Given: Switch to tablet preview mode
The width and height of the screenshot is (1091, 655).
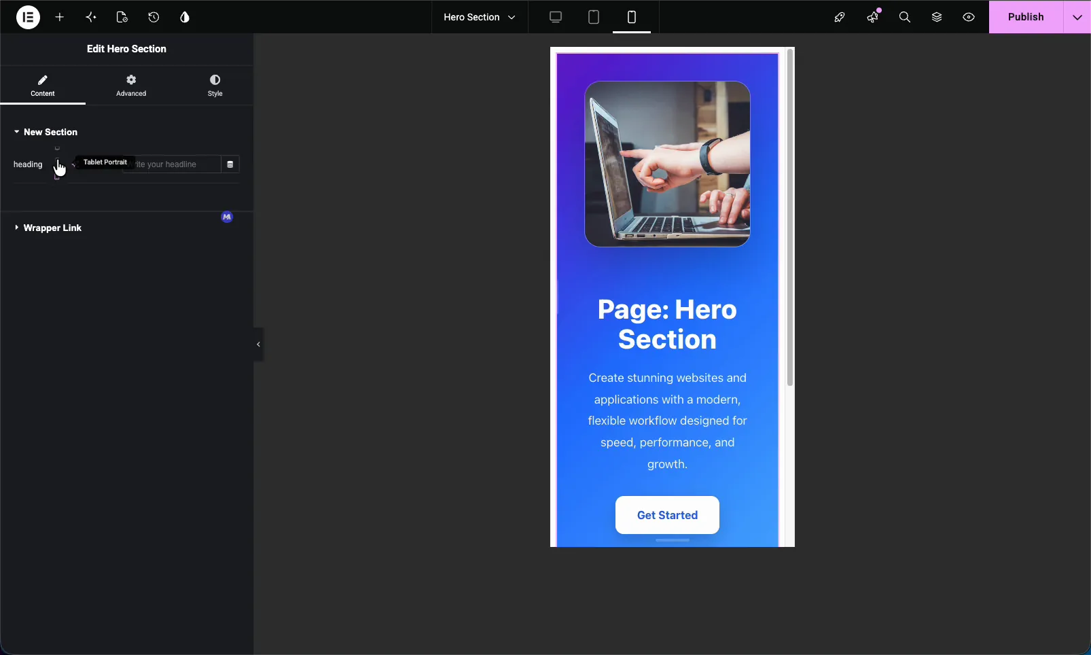Looking at the screenshot, I should (x=594, y=17).
